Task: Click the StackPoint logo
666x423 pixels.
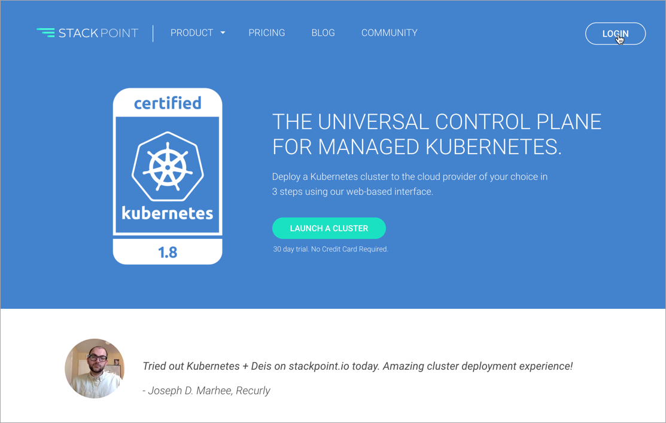Action: tap(87, 33)
